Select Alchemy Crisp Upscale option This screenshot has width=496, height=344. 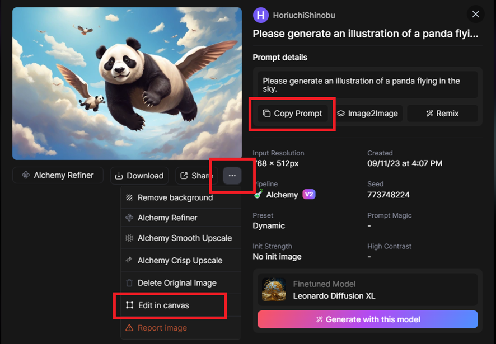pyautogui.click(x=181, y=260)
